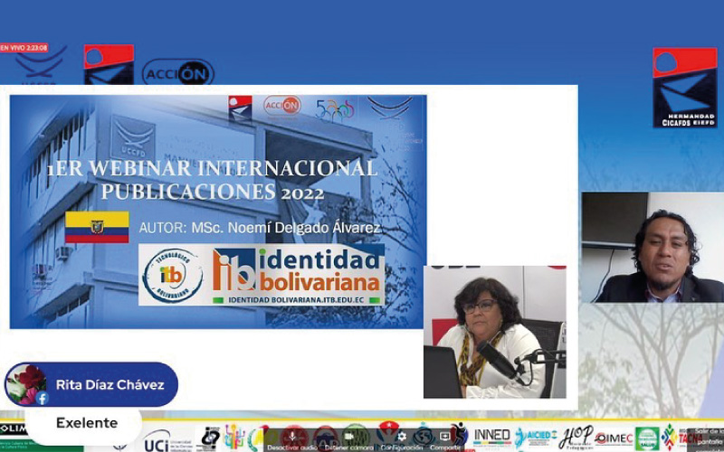
Task: Click Rita Díaz Chávez commenter name
Action: coord(110,385)
